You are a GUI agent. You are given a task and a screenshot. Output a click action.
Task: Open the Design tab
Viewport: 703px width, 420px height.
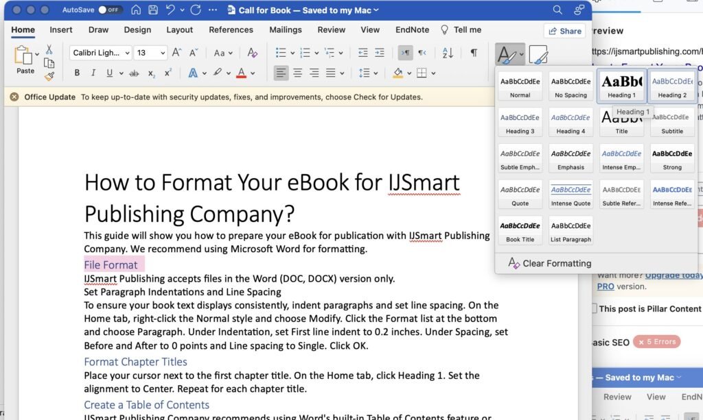(x=137, y=29)
